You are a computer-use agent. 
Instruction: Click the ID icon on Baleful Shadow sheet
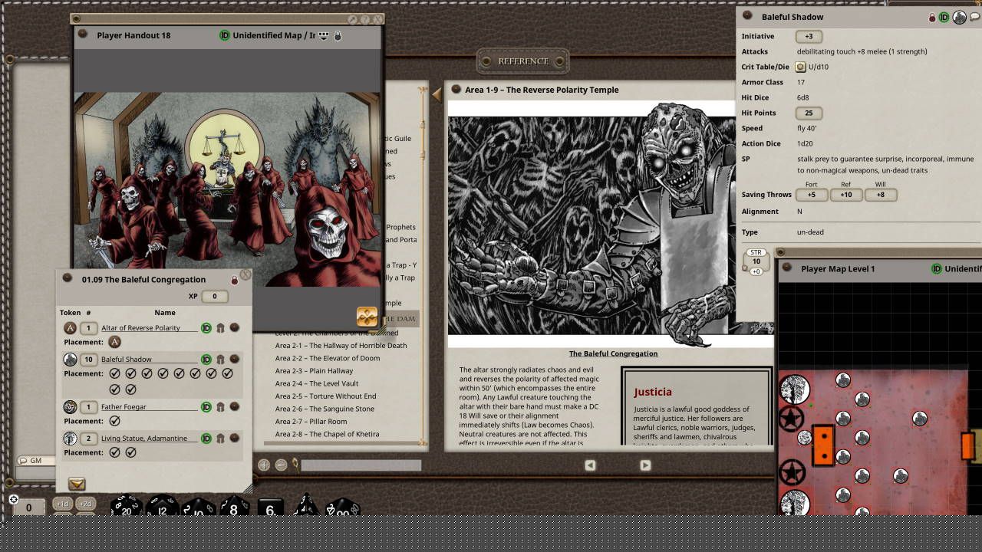pos(944,17)
